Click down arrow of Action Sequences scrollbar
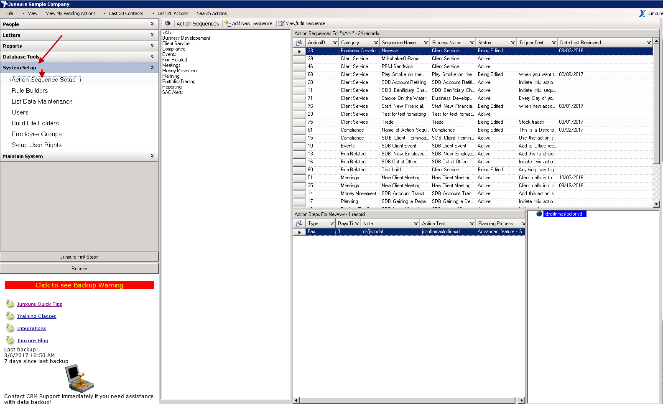The height and width of the screenshot is (404, 663). point(656,204)
